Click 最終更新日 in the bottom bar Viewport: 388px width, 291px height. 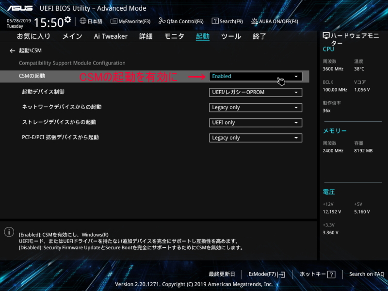222,275
